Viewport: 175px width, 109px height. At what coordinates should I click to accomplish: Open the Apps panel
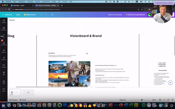click(4, 73)
